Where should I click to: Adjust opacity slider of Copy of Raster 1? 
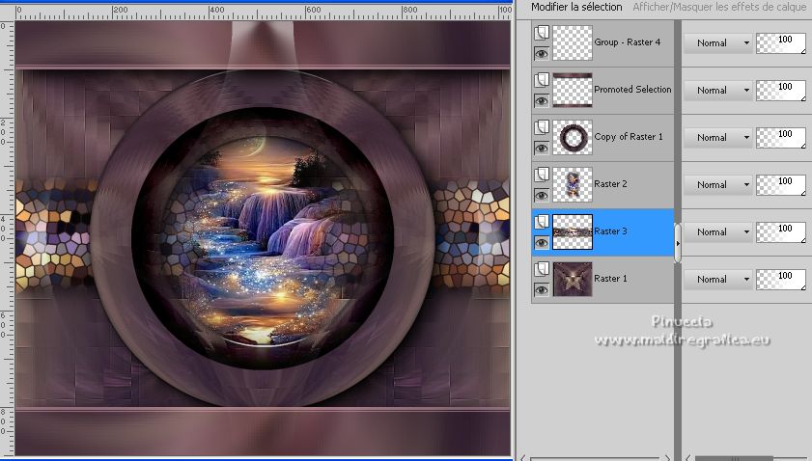[x=781, y=138]
